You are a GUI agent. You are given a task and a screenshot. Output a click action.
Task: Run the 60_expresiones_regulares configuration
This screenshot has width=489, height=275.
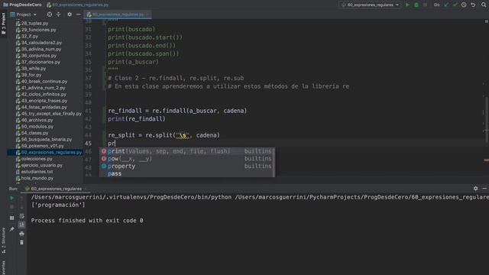click(x=407, y=5)
